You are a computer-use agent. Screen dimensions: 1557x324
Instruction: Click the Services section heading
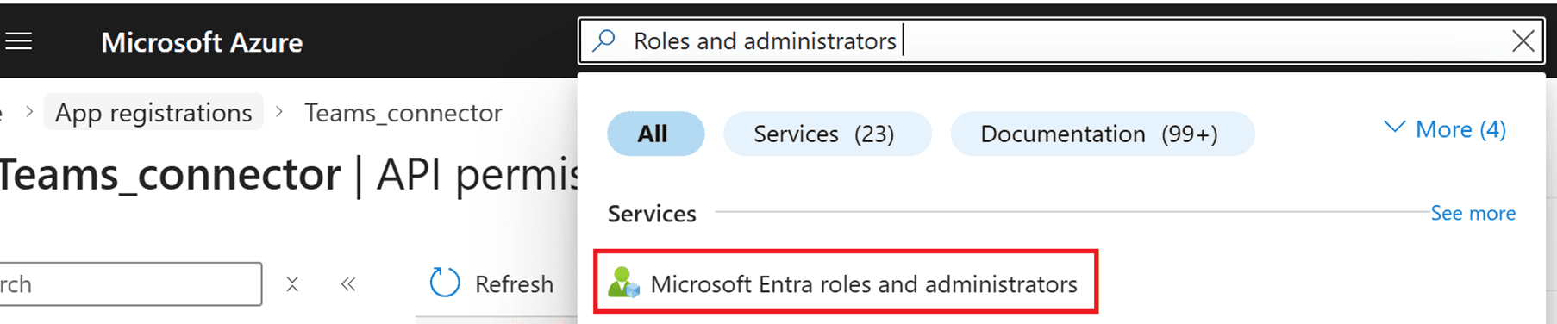point(652,214)
